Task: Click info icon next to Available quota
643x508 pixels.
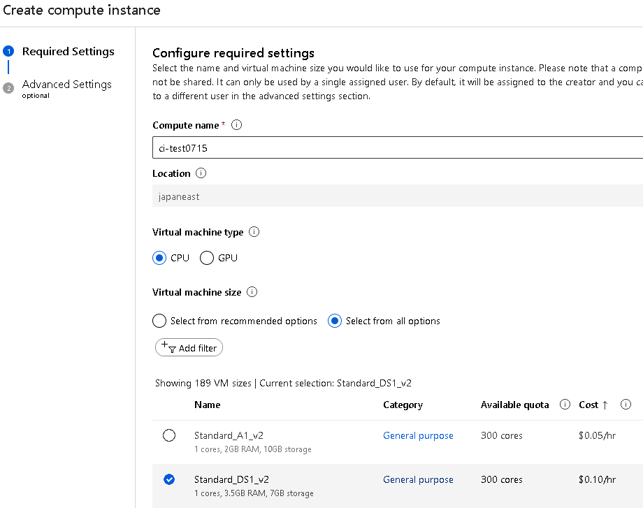Action: click(x=565, y=405)
